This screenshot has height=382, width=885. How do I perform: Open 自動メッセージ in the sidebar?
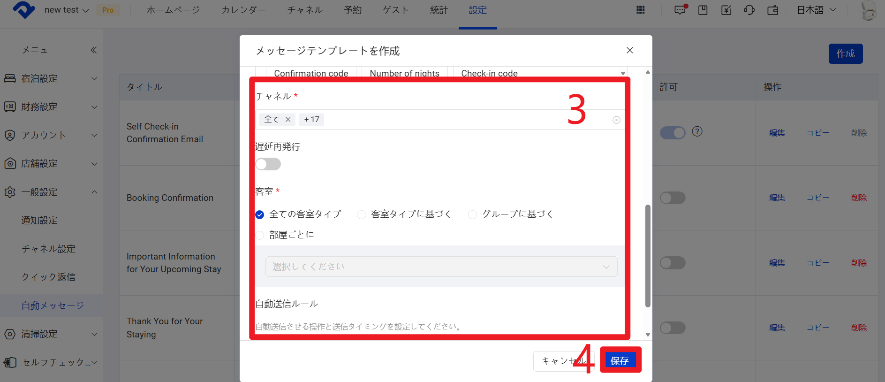tap(53, 306)
